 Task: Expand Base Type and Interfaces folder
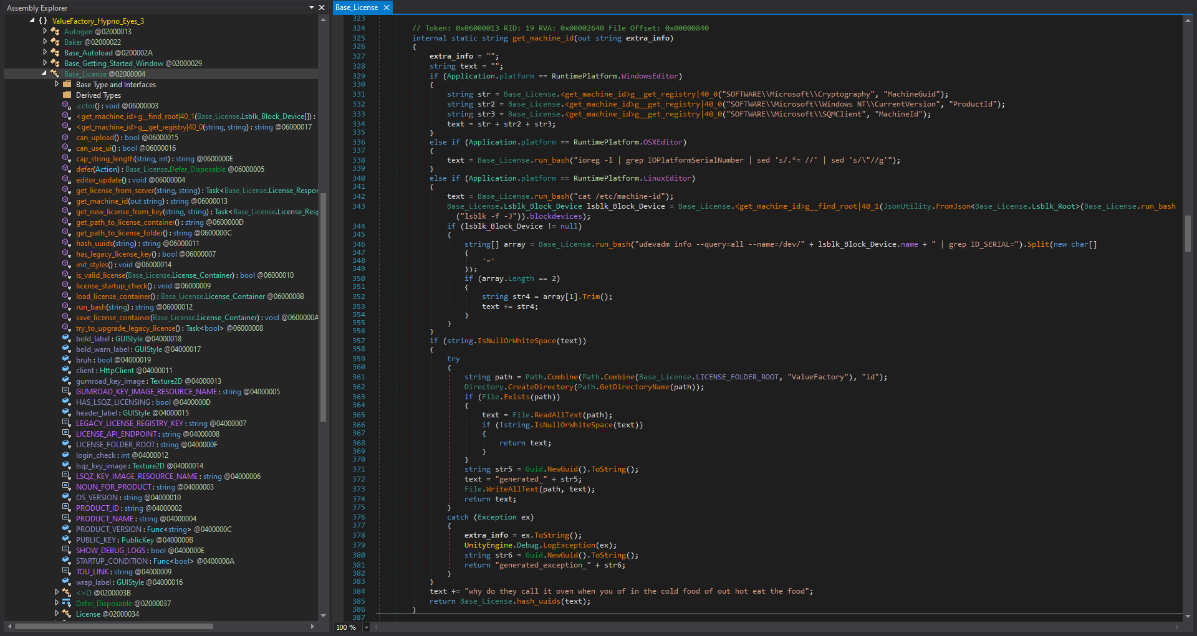(57, 84)
